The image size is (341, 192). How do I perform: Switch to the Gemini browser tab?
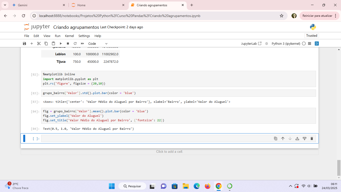[x=38, y=5]
